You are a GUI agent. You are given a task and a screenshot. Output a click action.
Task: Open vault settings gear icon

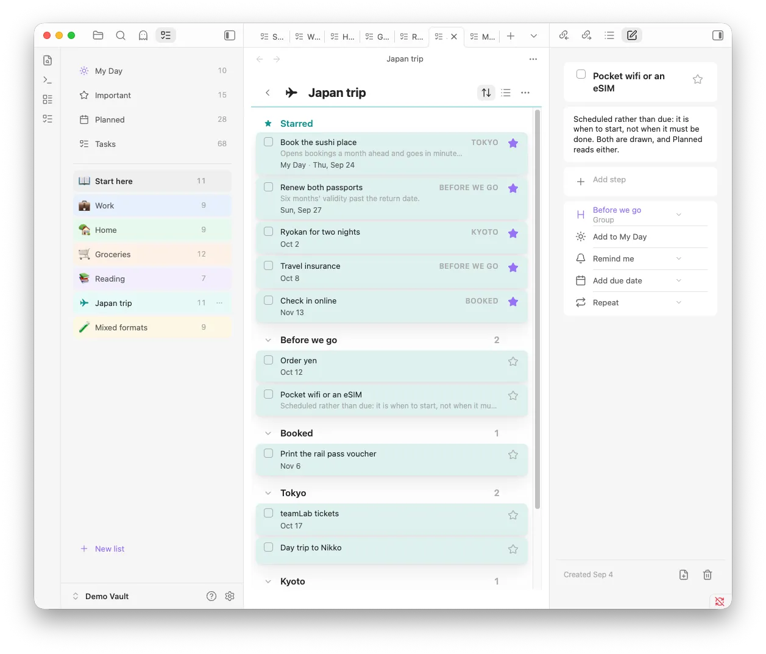point(230,596)
